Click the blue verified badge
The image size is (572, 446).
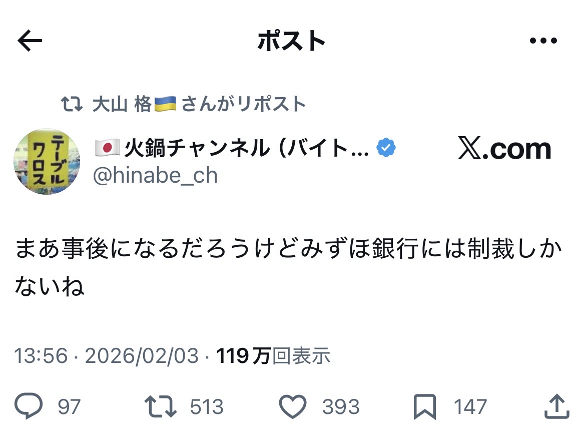tap(386, 148)
